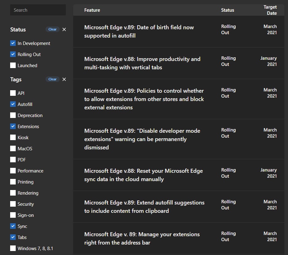Enable the PDF tag filter
The height and width of the screenshot is (255, 288).
pyautogui.click(x=13, y=160)
